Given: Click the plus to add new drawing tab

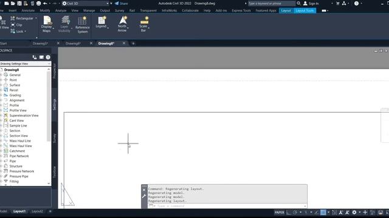Looking at the screenshot, I should [133, 44].
